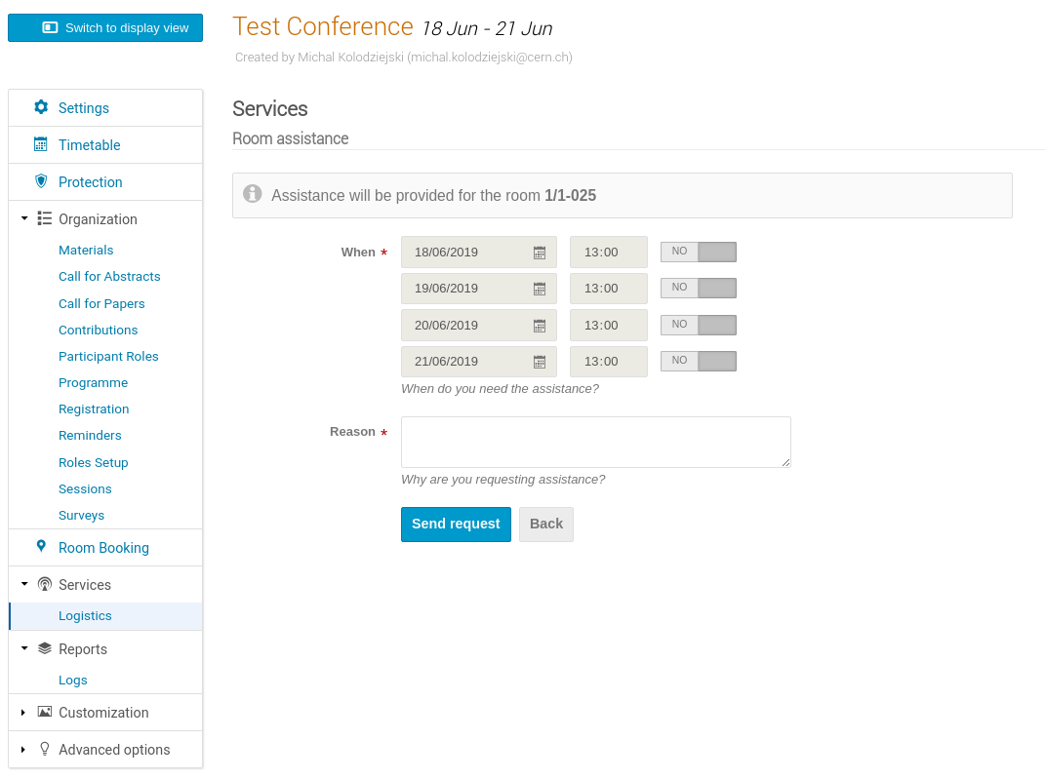Image resolution: width=1045 pixels, height=779 pixels.
Task: Click the Back button
Action: pos(545,524)
